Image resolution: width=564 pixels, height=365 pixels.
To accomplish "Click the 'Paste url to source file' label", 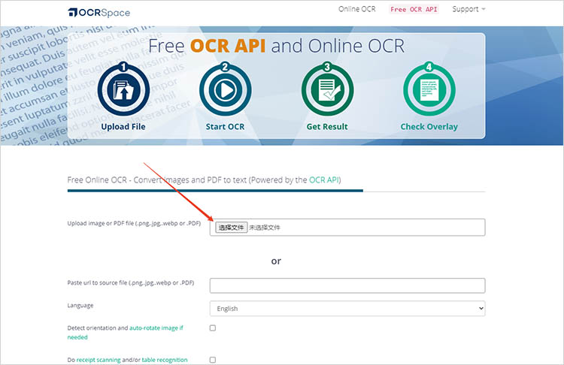I will [131, 282].
